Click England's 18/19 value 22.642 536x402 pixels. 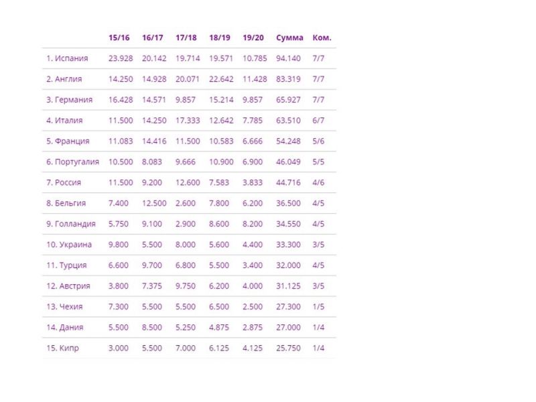(x=221, y=79)
